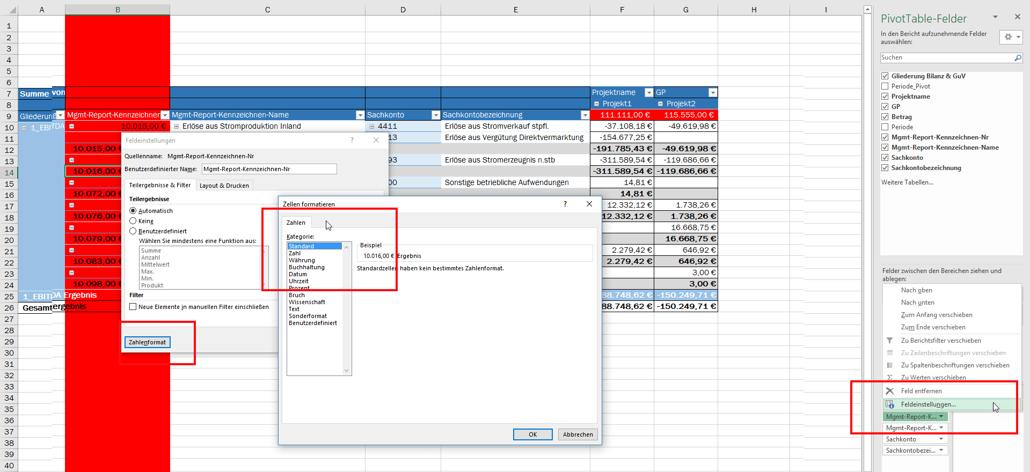
Task: Switch to Teilergebnisse & Filter tab
Action: pos(159,185)
